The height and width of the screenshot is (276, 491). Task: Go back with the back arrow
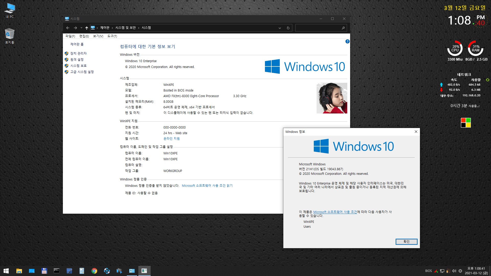click(x=68, y=28)
